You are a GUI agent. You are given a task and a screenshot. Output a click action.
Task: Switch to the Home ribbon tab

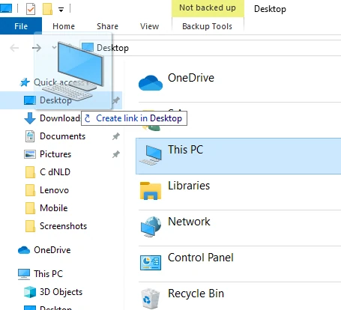point(64,26)
